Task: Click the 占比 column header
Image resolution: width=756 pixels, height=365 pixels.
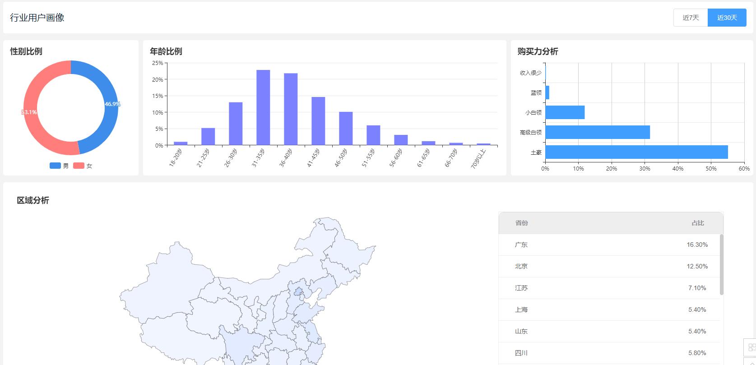Action: click(x=698, y=223)
